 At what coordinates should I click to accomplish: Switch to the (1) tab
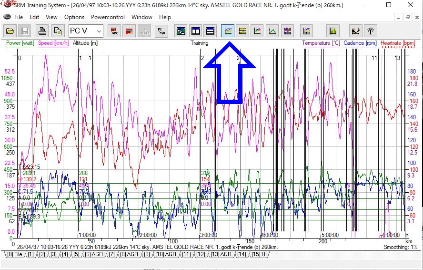(x=31, y=254)
